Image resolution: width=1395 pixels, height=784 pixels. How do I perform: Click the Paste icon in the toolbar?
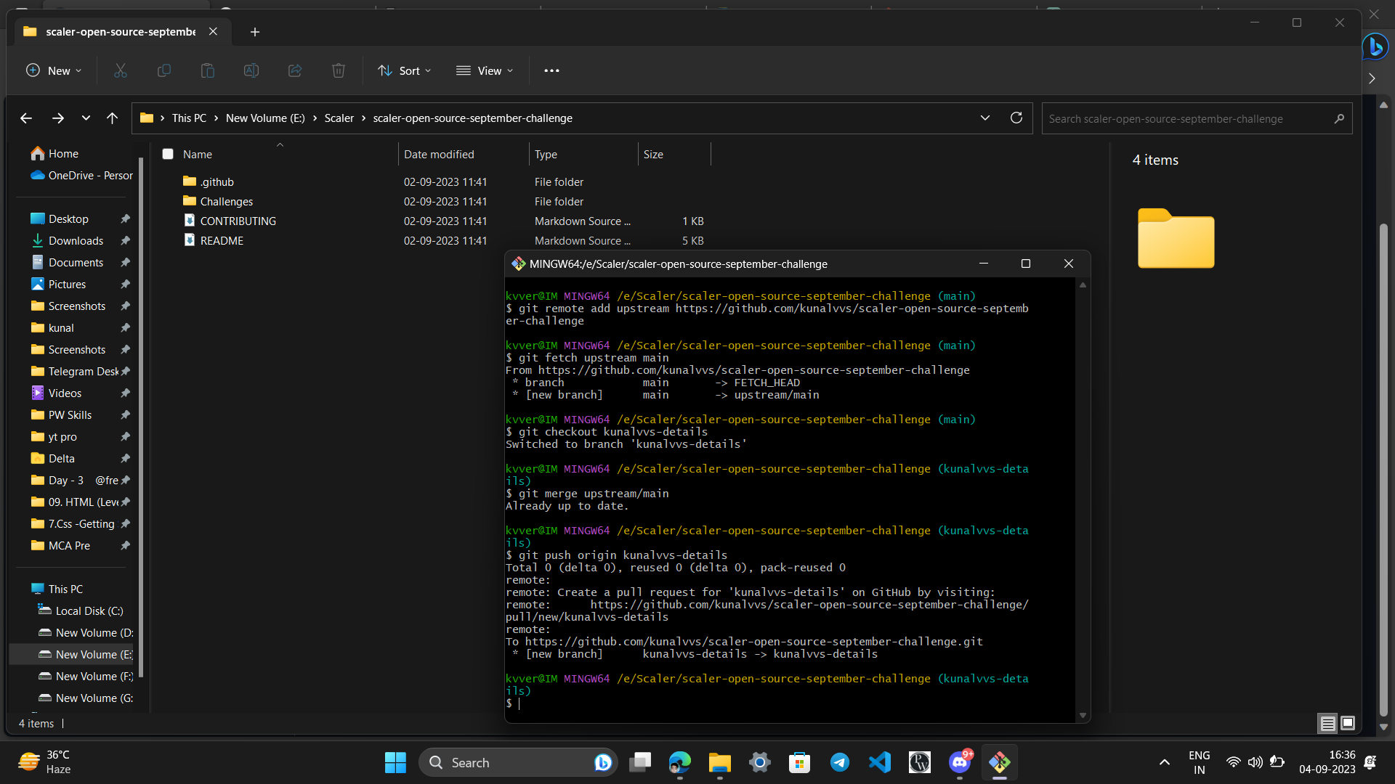208,70
